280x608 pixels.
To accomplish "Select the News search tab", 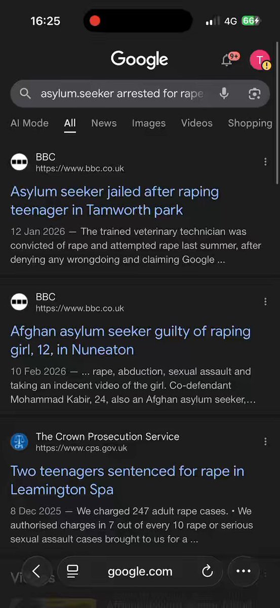I will (104, 123).
